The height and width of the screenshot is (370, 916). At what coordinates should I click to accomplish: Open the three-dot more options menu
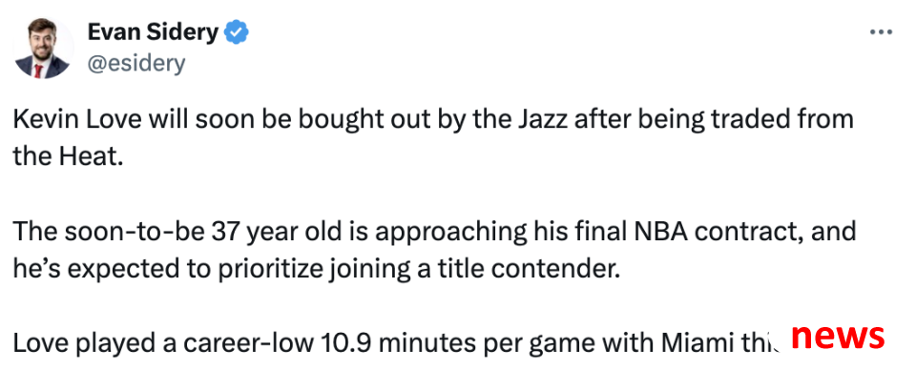tap(881, 33)
